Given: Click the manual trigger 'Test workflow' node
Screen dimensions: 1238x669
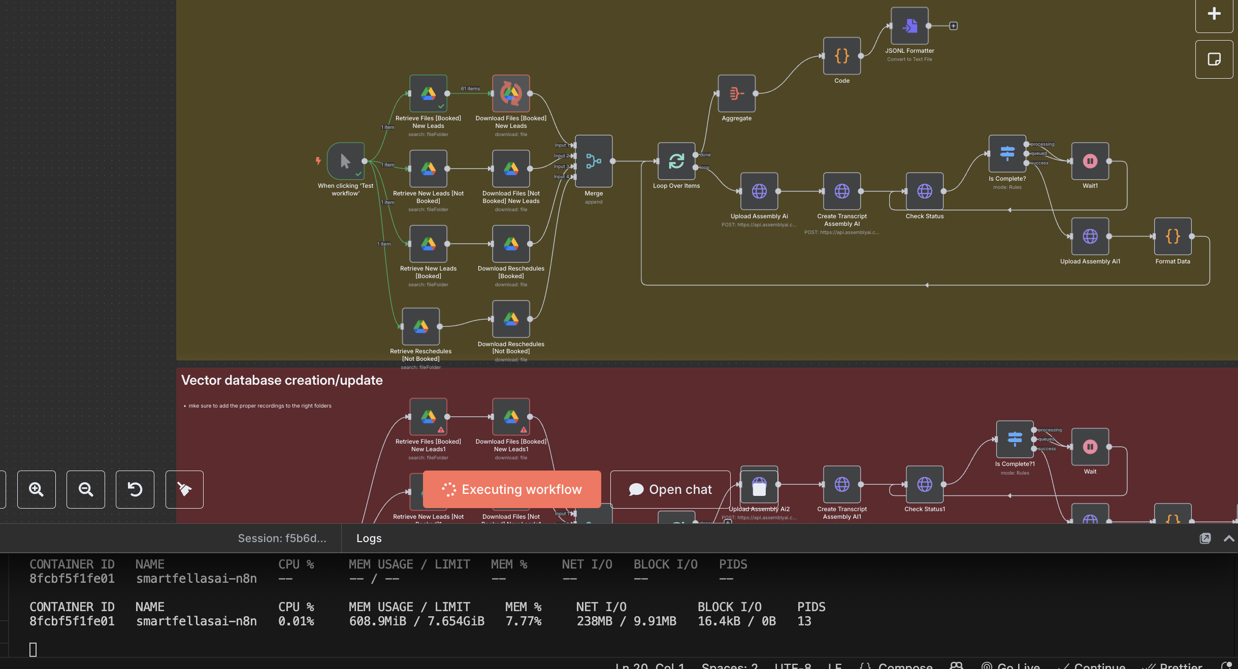Looking at the screenshot, I should 345,161.
